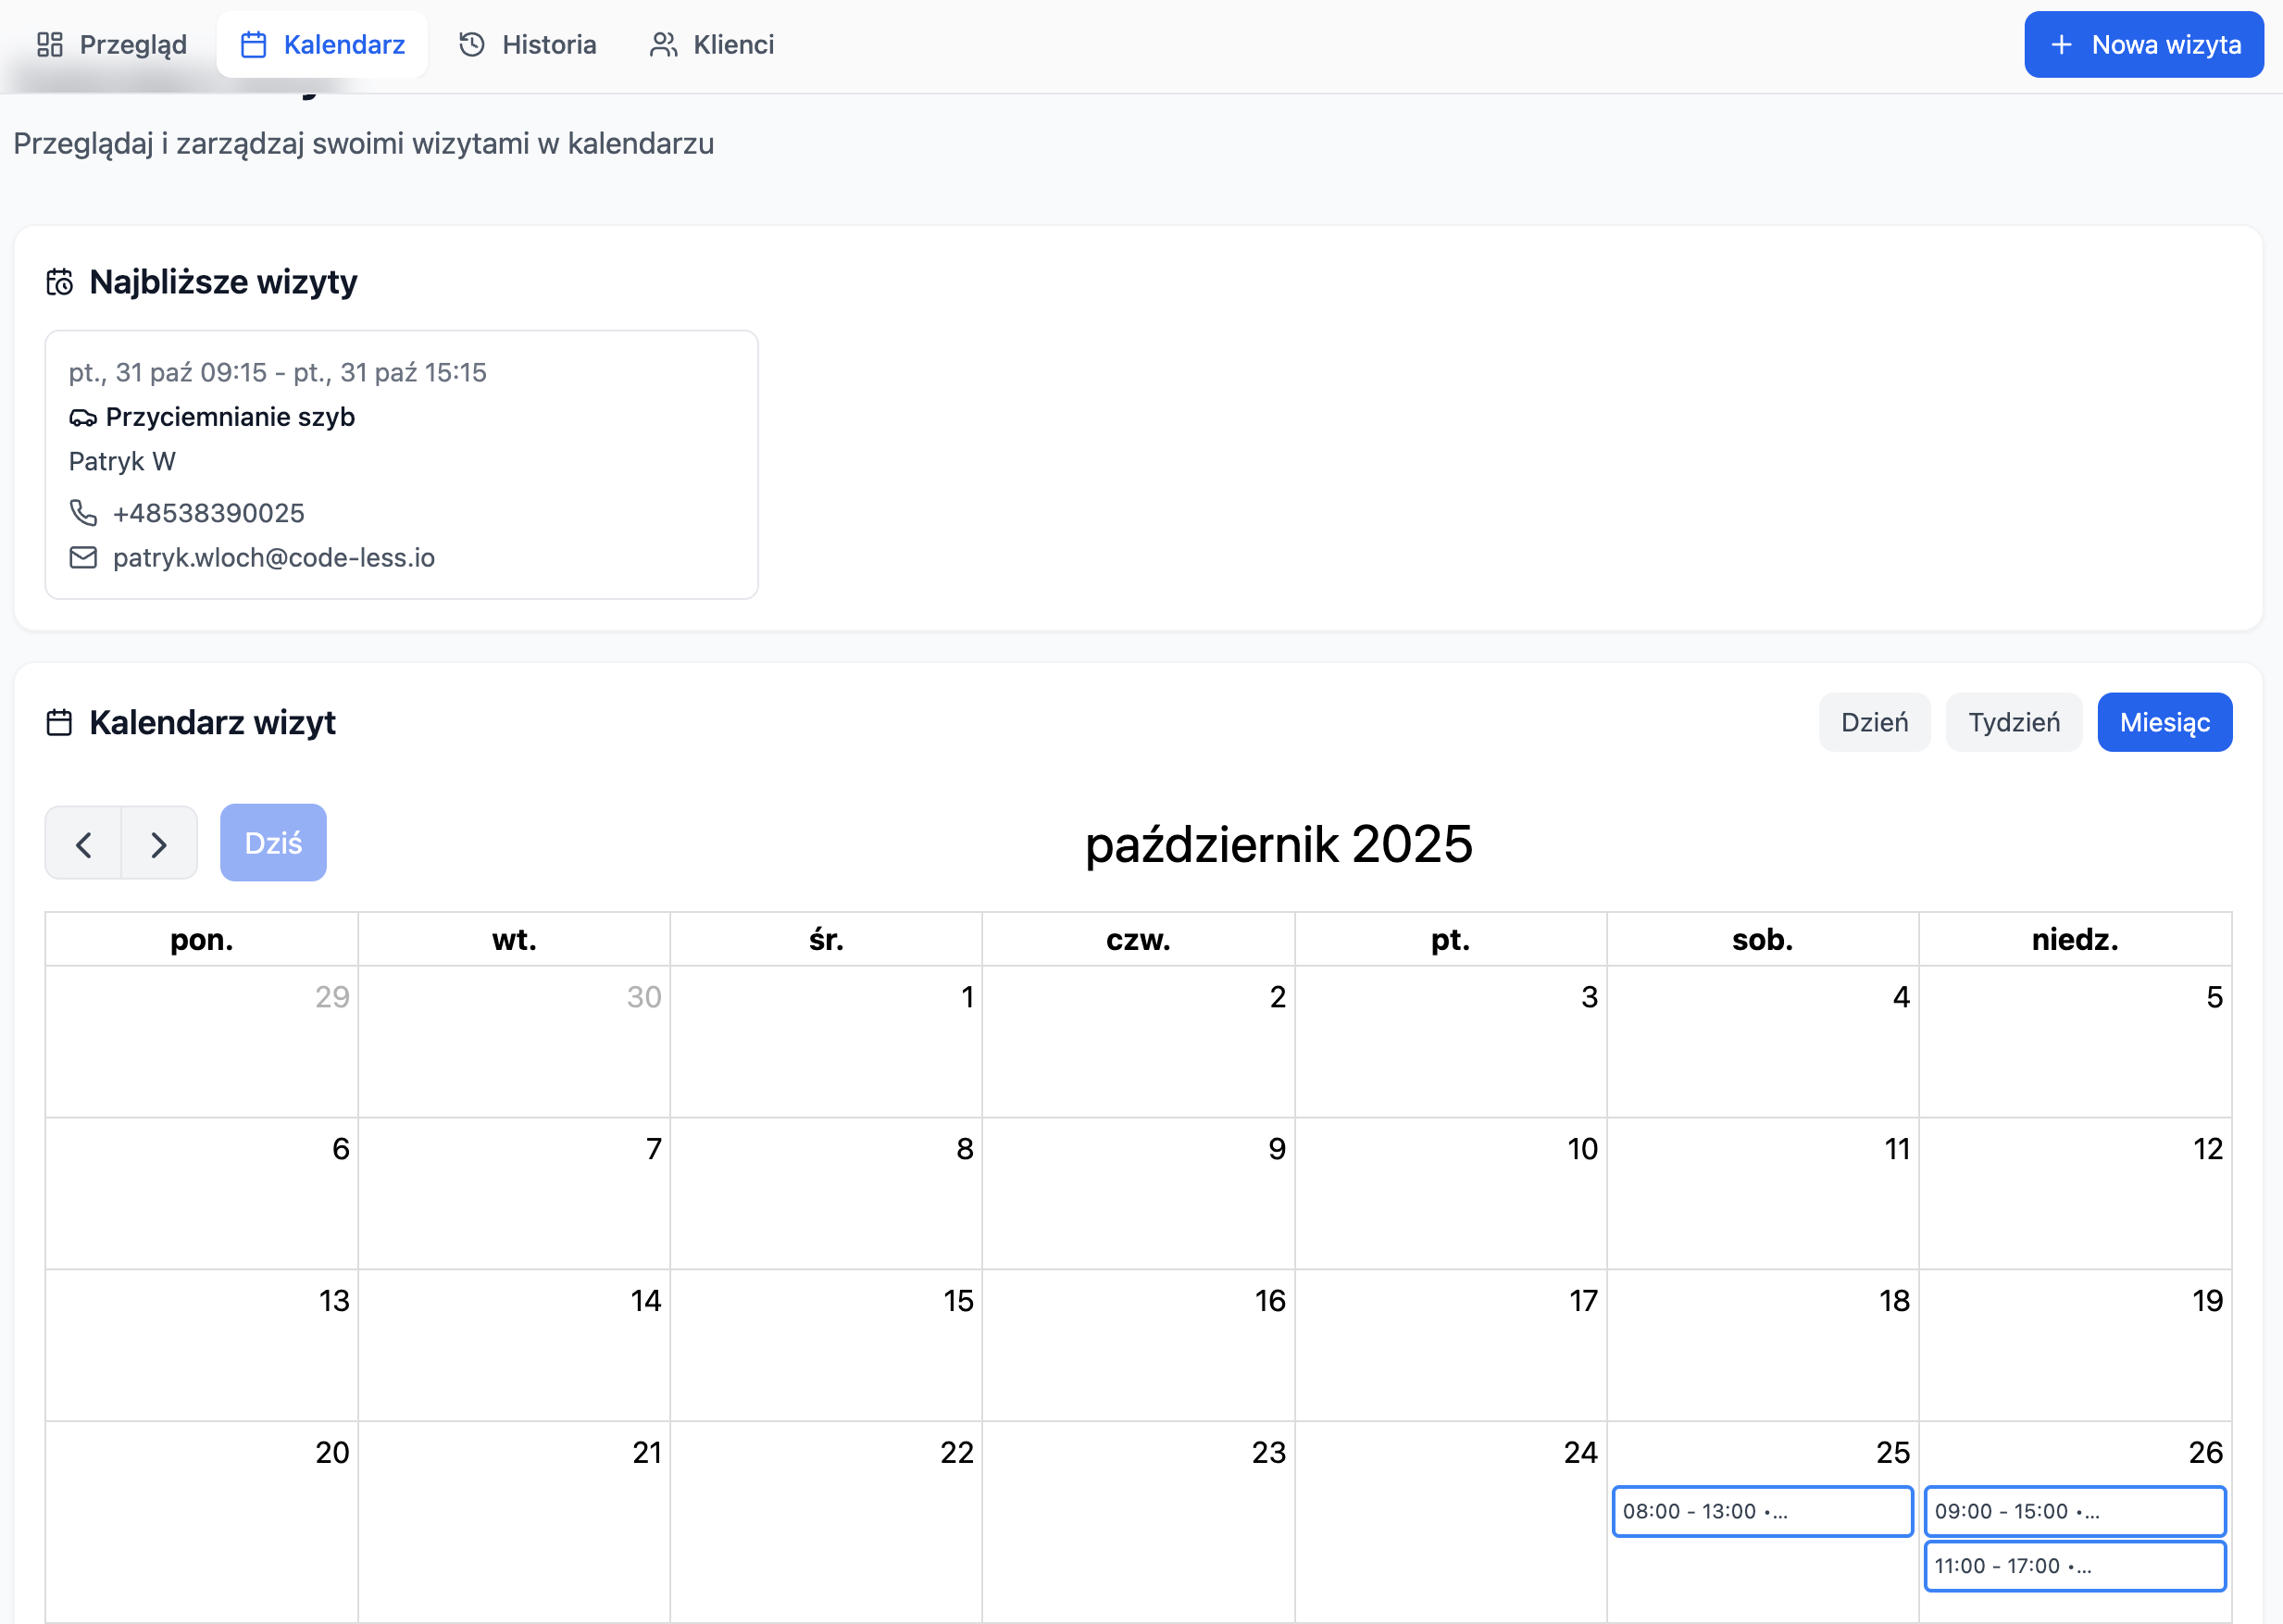Click the calendar icon beside Kalendarz wizyt
The image size is (2283, 1624).
[59, 722]
